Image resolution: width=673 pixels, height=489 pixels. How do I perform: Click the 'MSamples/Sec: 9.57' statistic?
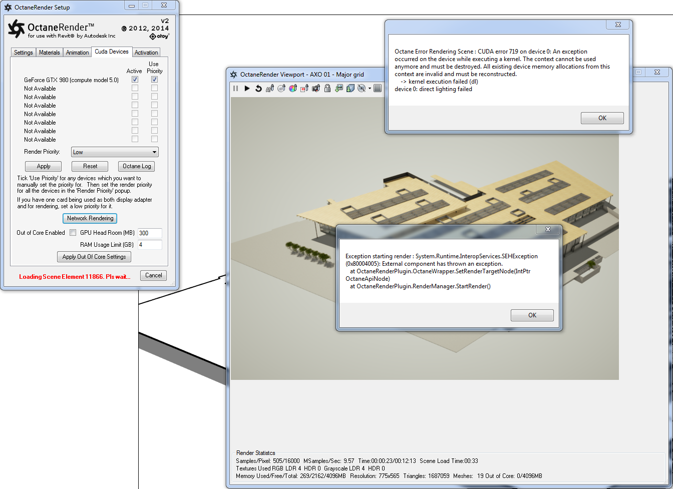[x=329, y=461]
